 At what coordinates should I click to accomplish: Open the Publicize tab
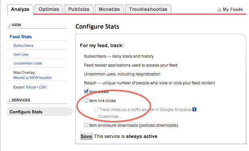[79, 9]
